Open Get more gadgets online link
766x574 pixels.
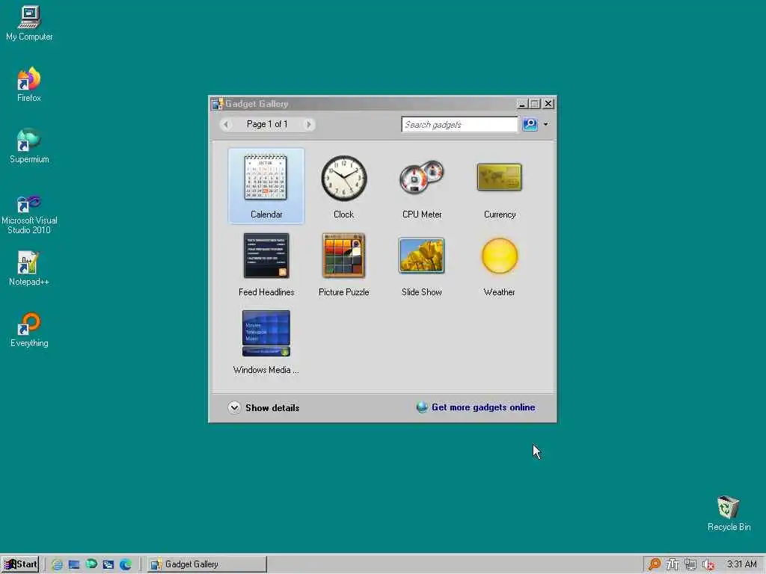(476, 407)
